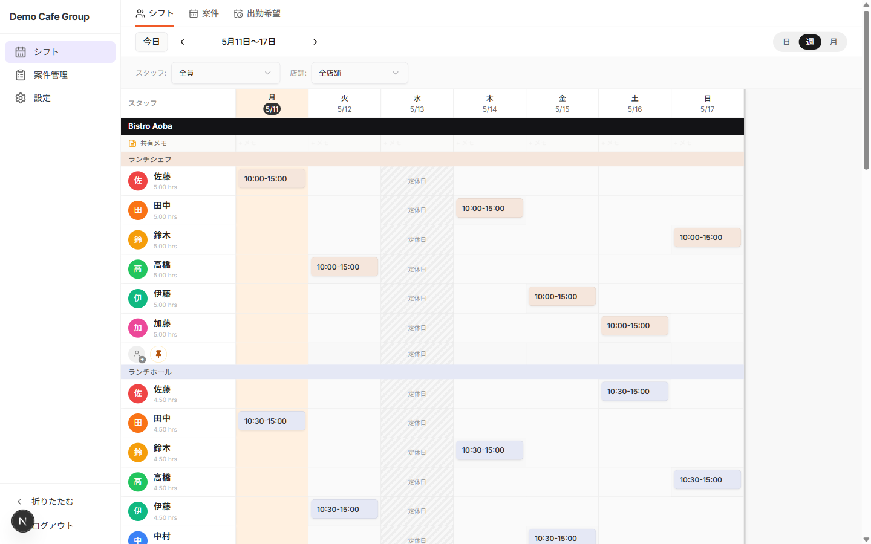Open 高橋's 10:30-15:00 shift on 5/17

click(x=707, y=480)
